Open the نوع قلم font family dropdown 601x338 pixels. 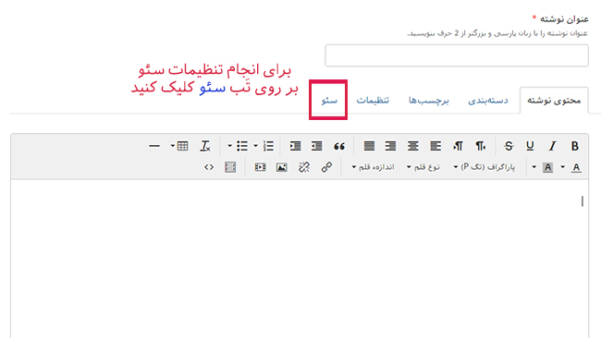coord(423,167)
